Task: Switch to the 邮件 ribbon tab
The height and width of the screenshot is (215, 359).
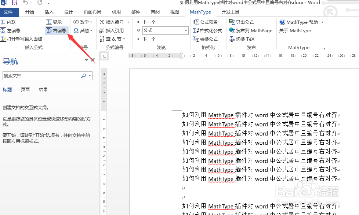Action: [x=136, y=12]
